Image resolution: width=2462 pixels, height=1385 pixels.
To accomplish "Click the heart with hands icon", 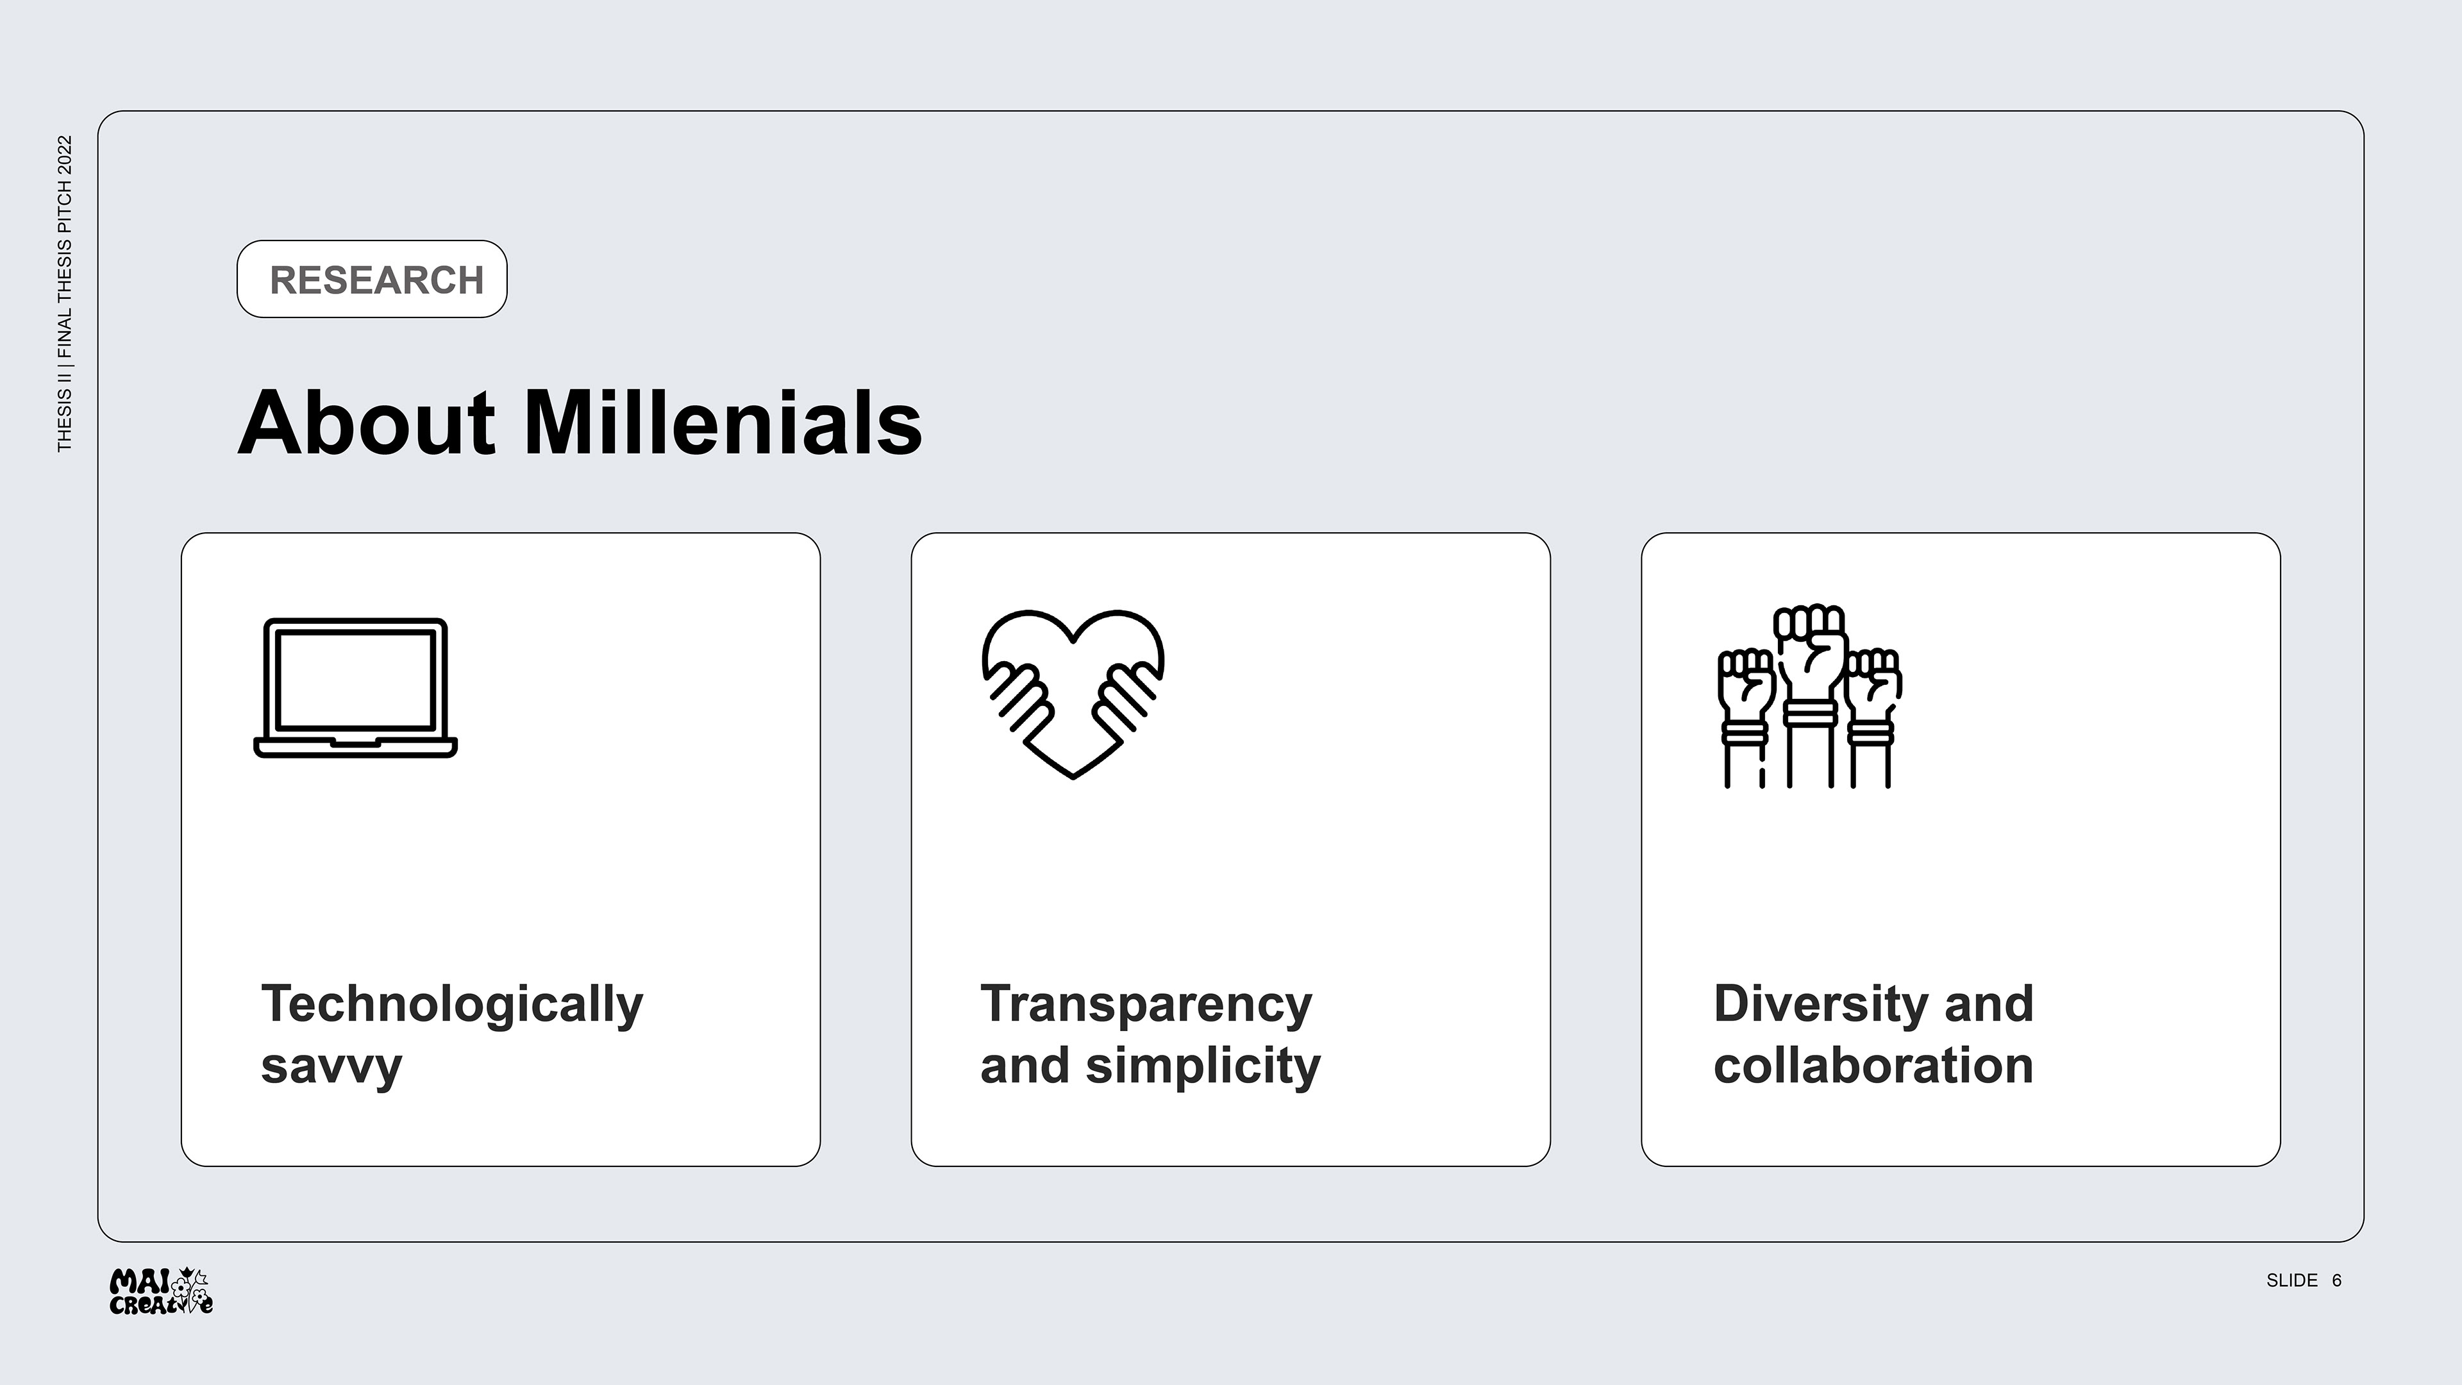I will point(1073,695).
